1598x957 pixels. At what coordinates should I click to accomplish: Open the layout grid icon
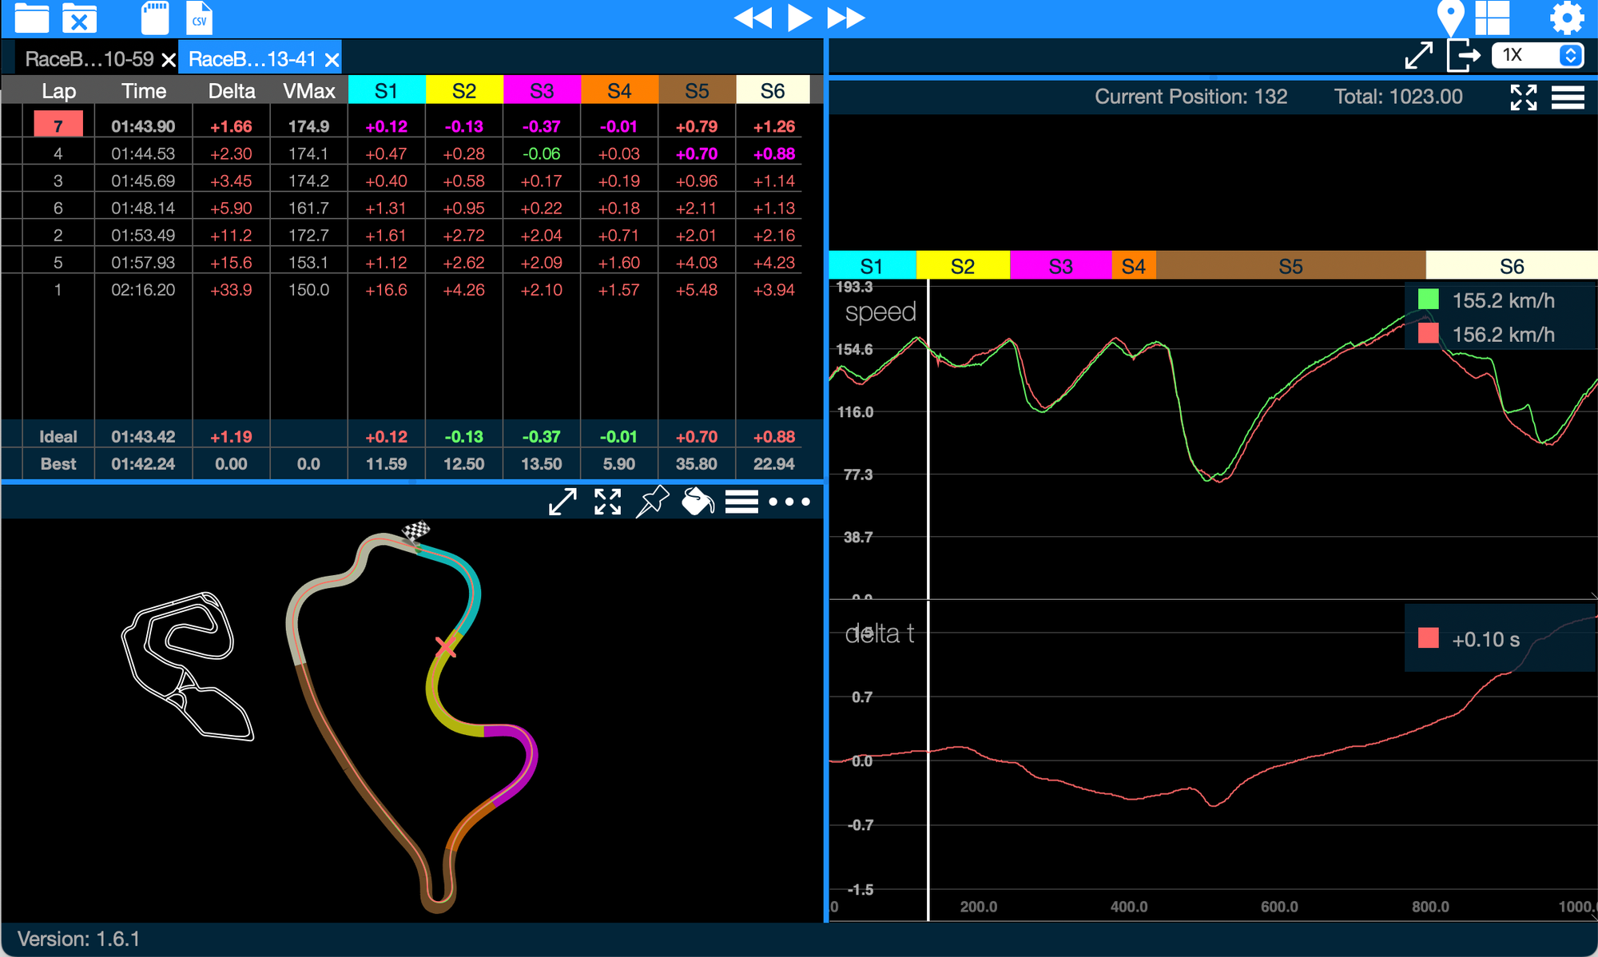click(1492, 18)
